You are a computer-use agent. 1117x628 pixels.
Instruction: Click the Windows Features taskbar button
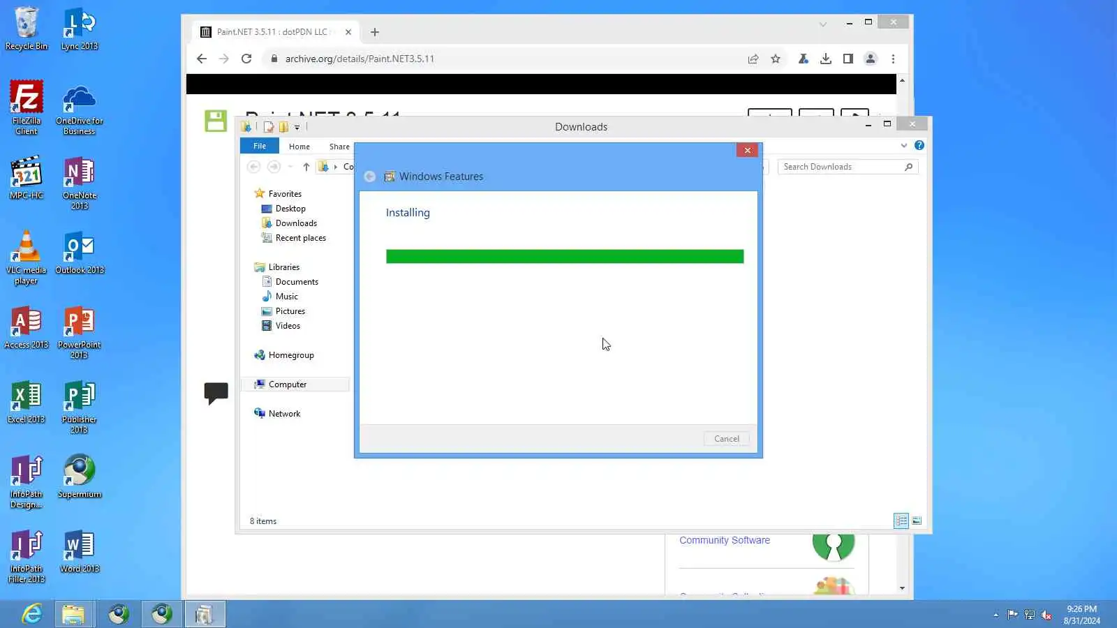[205, 614]
